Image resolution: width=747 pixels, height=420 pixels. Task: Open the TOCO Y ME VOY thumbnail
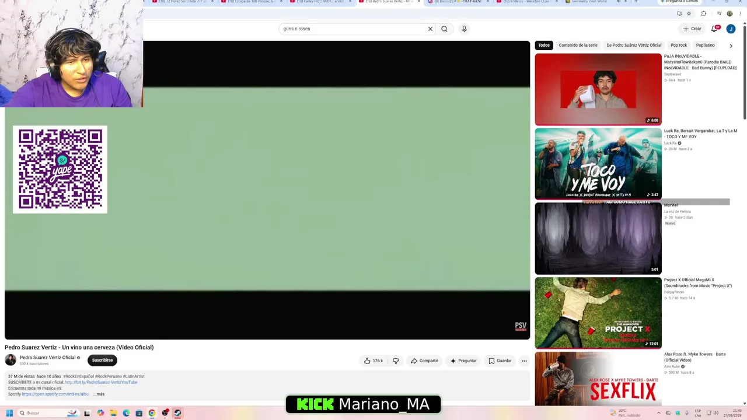(598, 164)
